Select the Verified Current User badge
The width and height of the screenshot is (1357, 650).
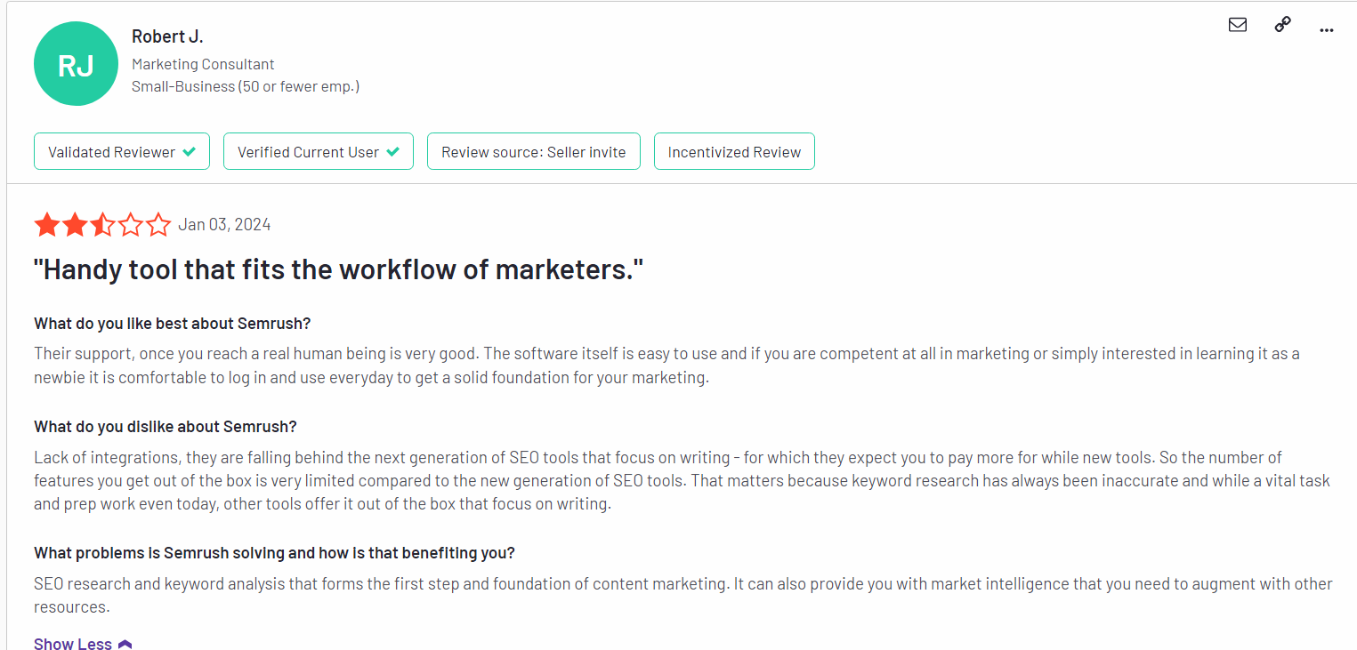click(319, 151)
